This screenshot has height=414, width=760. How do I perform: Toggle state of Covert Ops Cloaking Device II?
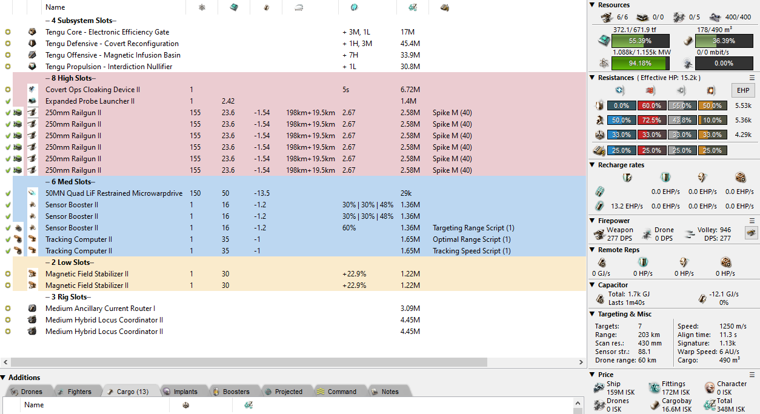coord(7,90)
